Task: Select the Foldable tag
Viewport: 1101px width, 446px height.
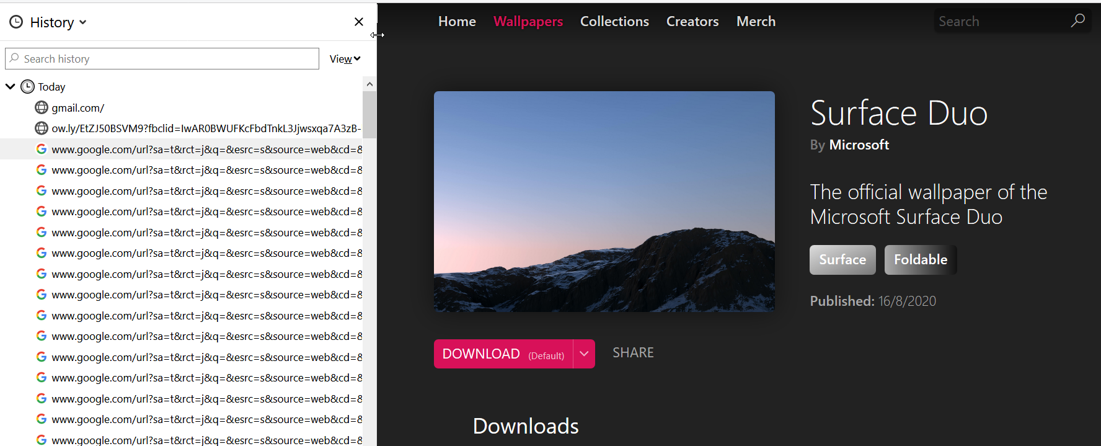Action: (921, 260)
